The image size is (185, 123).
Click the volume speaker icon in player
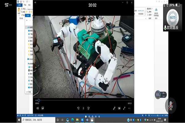click(x=37, y=108)
